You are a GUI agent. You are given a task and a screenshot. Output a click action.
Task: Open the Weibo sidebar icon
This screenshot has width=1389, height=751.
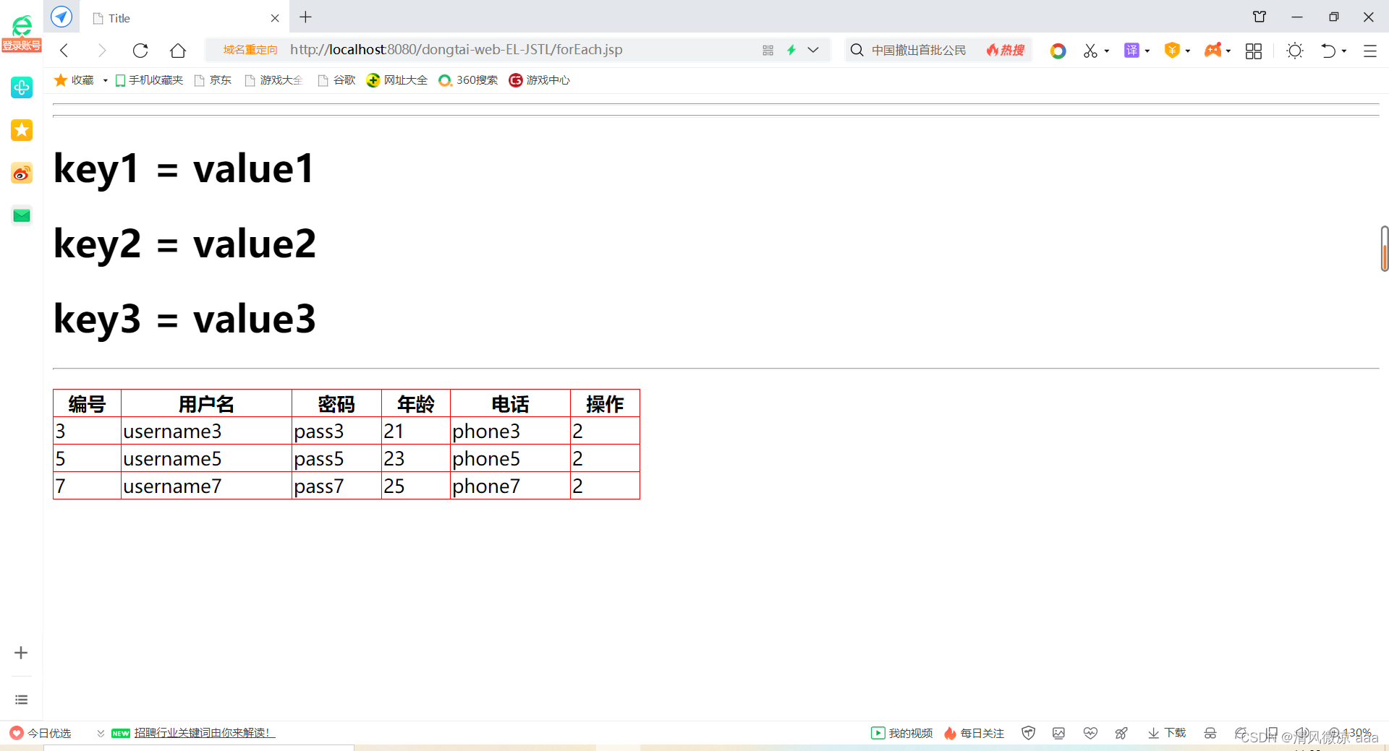coord(22,173)
